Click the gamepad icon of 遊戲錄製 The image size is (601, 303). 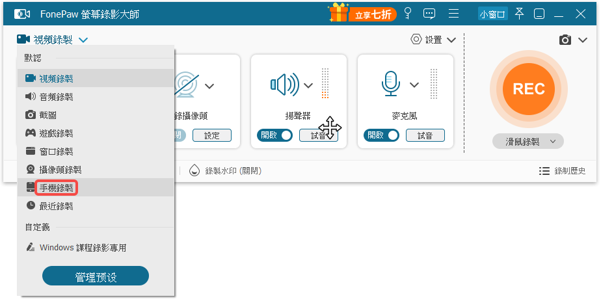click(x=31, y=133)
